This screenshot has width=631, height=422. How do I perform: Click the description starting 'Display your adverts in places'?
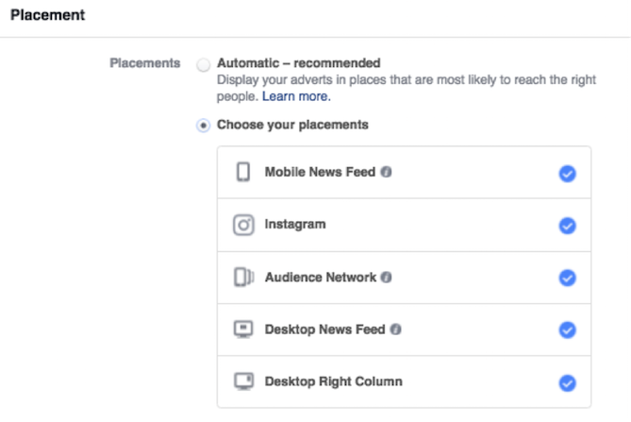coord(407,88)
